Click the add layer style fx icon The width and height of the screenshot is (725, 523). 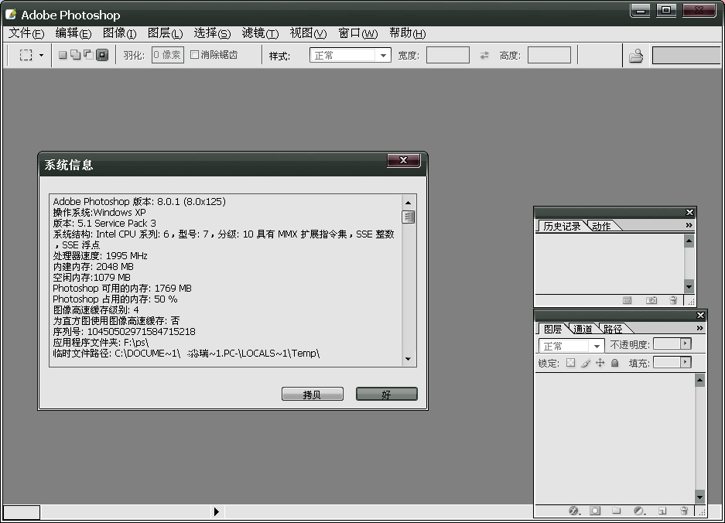[x=574, y=511]
